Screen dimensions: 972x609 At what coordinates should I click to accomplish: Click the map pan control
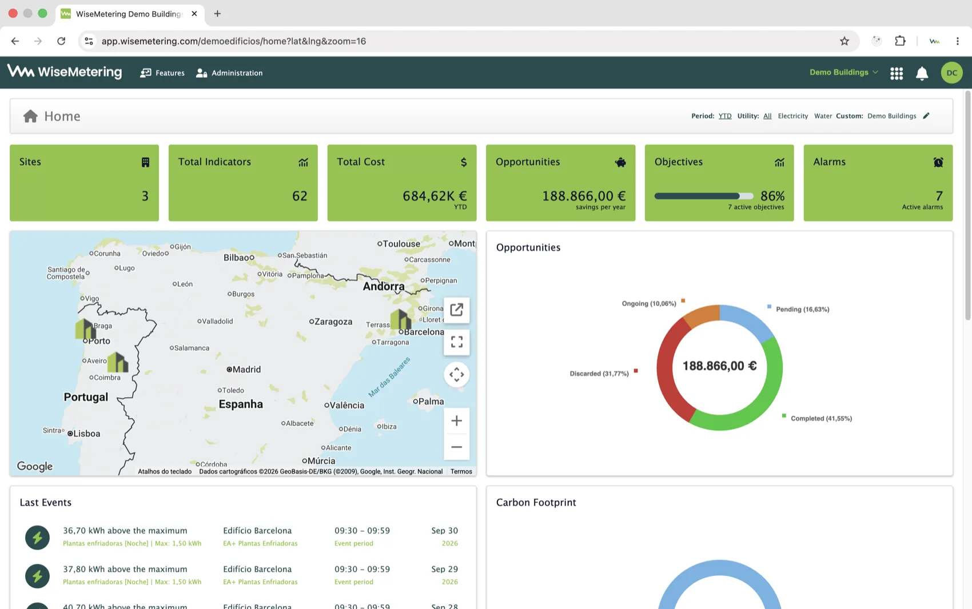(456, 375)
